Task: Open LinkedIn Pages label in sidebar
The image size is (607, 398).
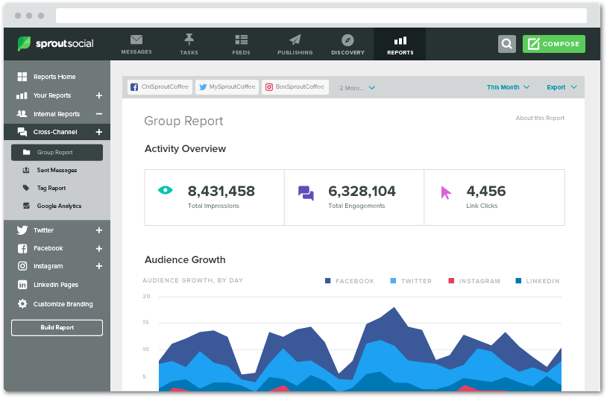Action: click(56, 285)
